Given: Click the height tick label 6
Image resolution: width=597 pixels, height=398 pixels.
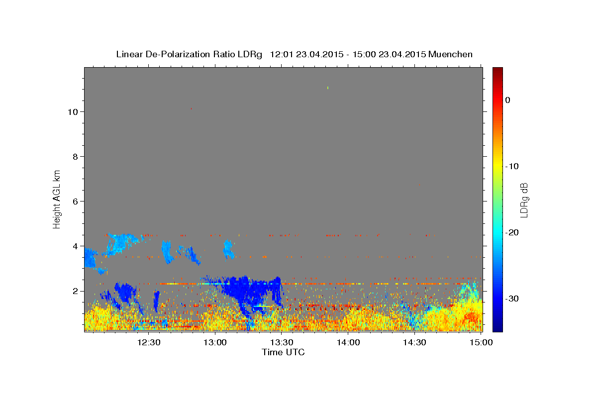Looking at the screenshot, I should pyautogui.click(x=75, y=201).
